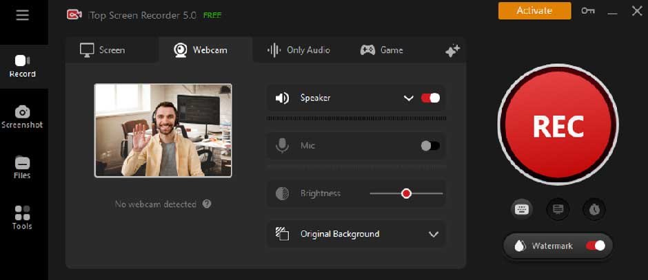
Task: Switch to the Screen tab
Action: pyautogui.click(x=103, y=50)
